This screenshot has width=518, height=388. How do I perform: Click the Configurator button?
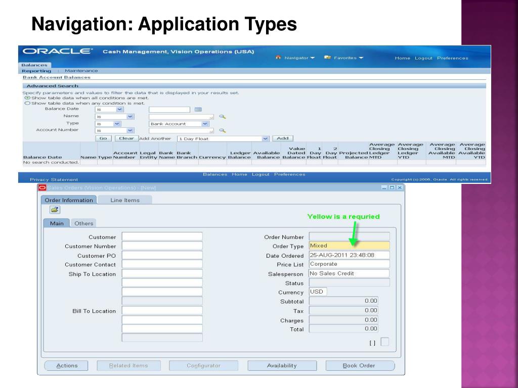pyautogui.click(x=203, y=366)
